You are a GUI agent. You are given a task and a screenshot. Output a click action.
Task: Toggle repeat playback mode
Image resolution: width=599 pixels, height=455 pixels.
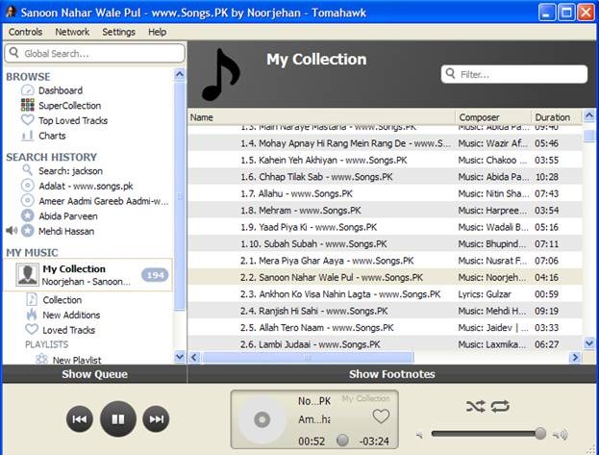(499, 406)
